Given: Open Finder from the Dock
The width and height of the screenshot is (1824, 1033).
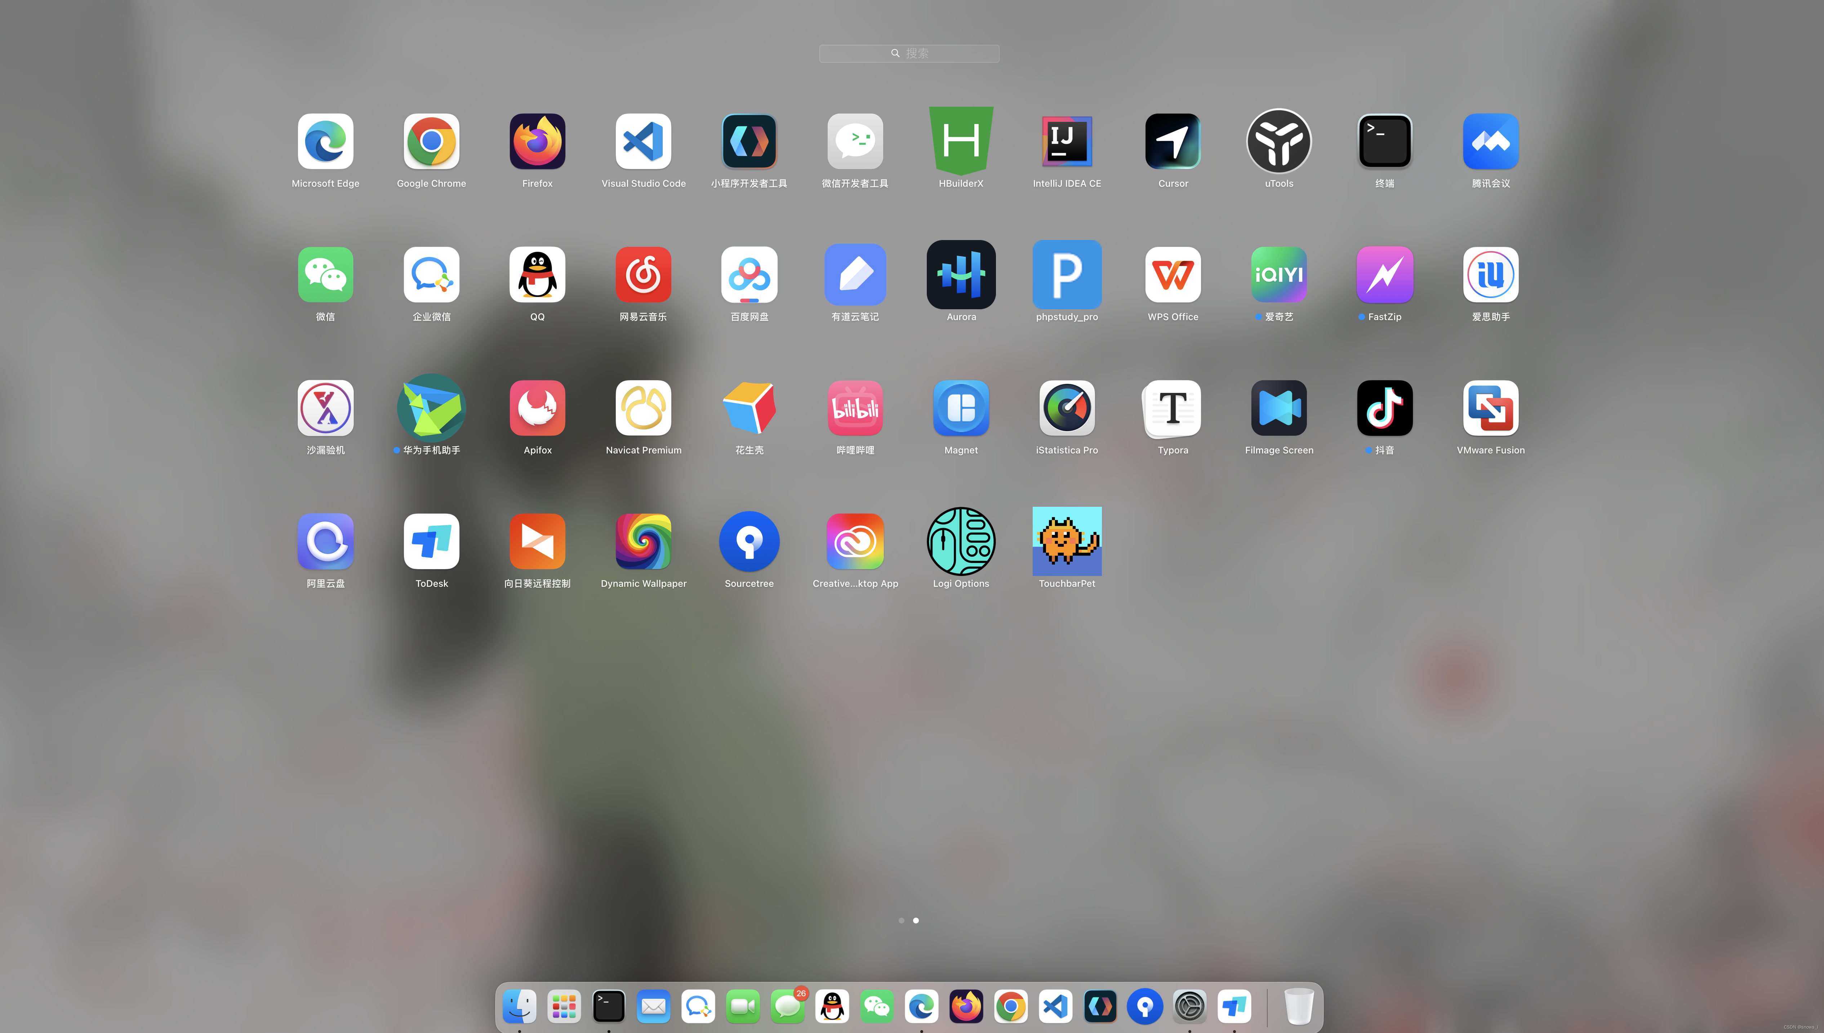Looking at the screenshot, I should [x=519, y=1006].
